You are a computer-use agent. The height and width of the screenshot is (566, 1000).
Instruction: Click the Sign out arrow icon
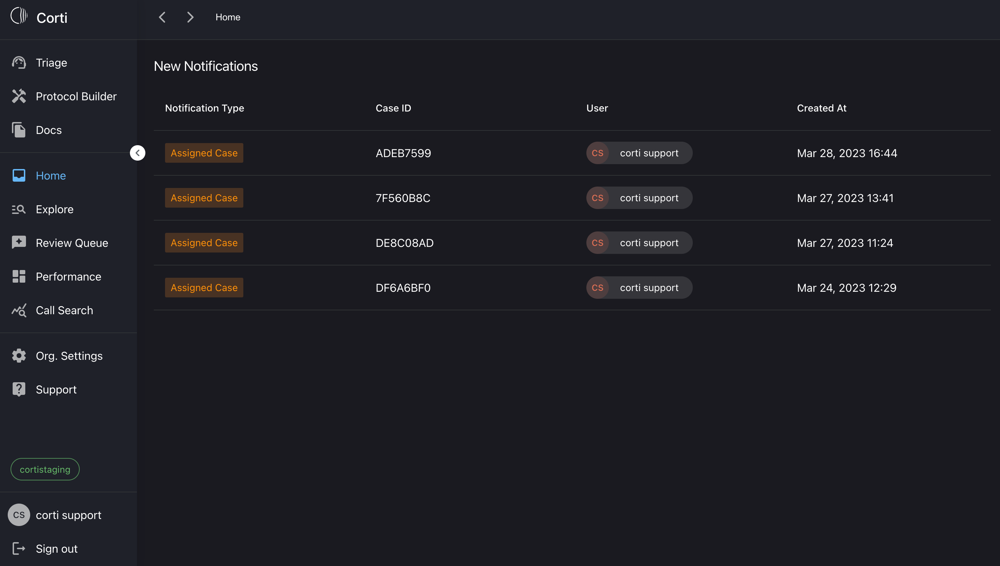point(19,548)
